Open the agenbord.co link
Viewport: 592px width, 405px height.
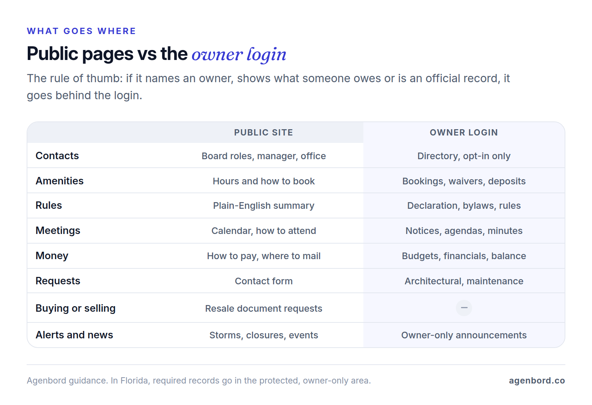coord(536,381)
